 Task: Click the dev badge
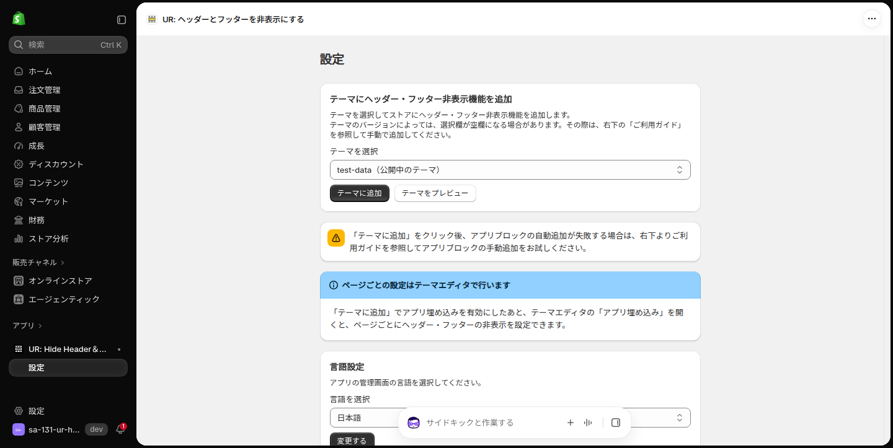[96, 429]
